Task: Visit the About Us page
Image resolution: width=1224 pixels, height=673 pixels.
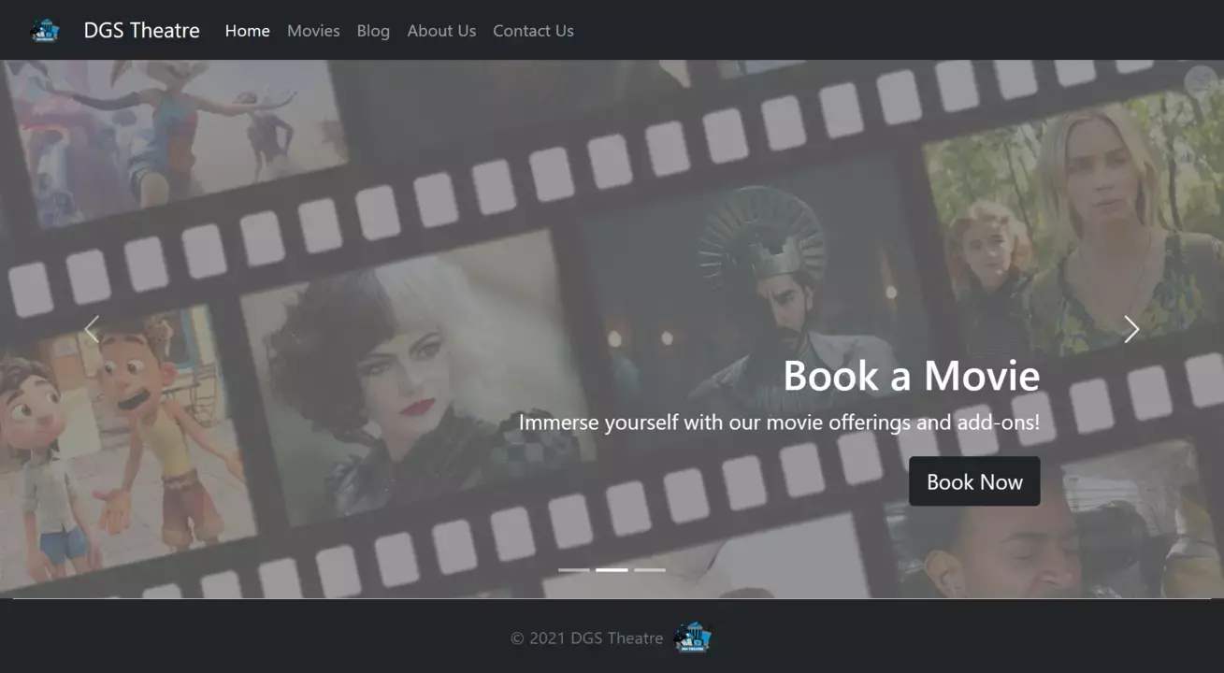Action: click(441, 31)
